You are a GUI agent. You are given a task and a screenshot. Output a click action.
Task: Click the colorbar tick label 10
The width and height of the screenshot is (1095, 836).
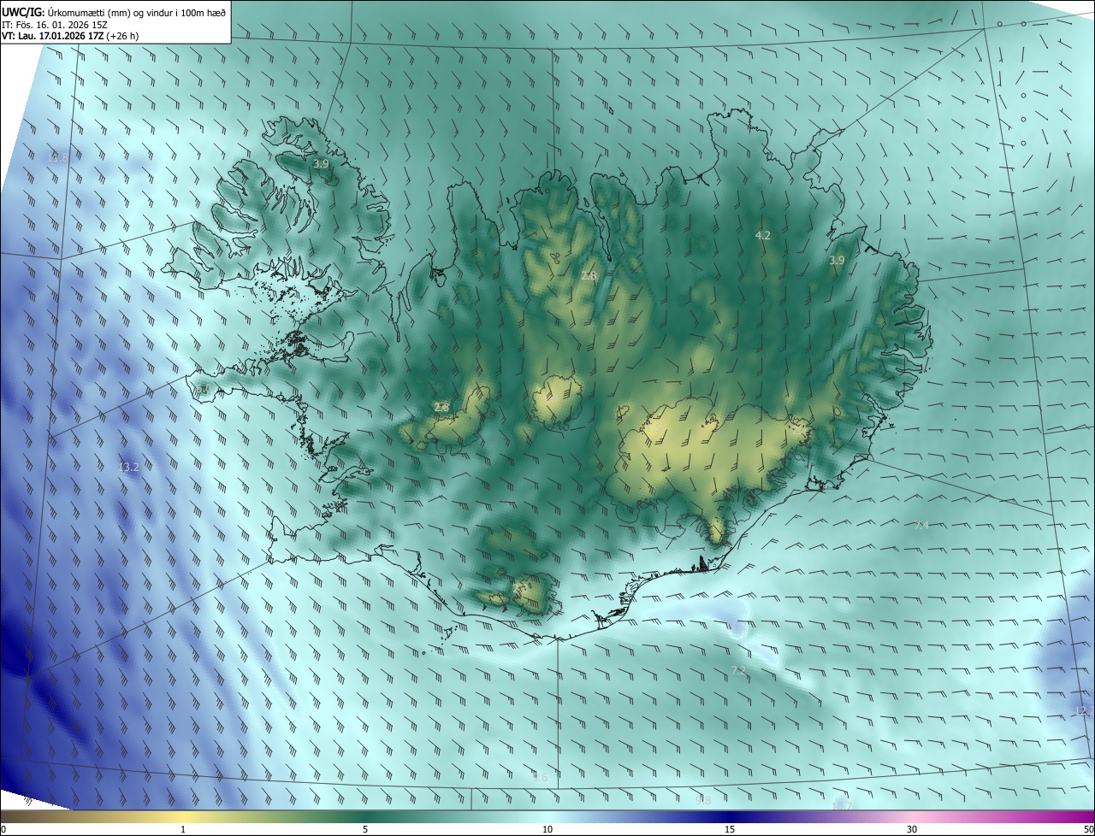tap(547, 829)
